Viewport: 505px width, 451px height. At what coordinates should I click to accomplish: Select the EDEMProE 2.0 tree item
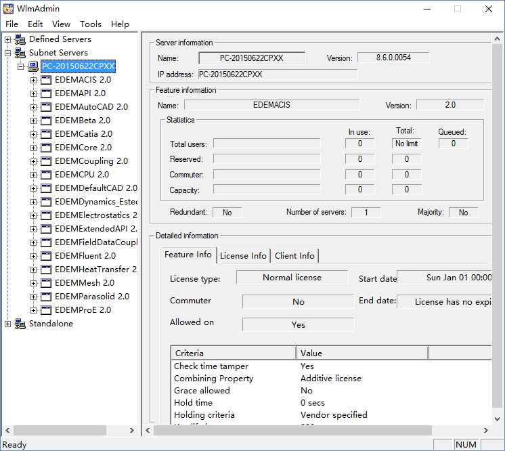83,310
